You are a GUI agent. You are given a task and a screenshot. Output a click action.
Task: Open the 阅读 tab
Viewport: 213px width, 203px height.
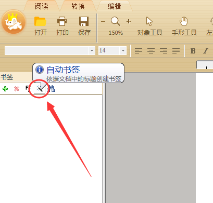(x=41, y=6)
